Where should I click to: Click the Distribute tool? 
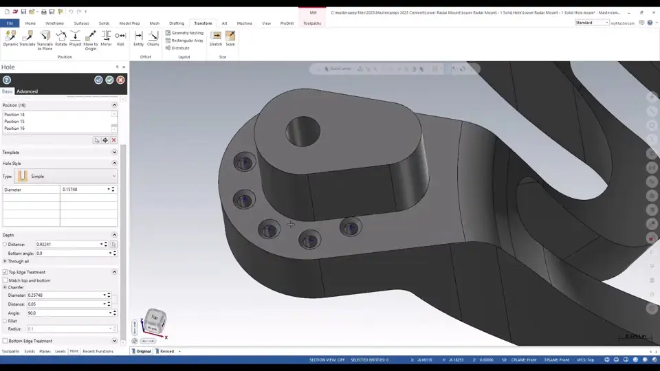pyautogui.click(x=177, y=48)
